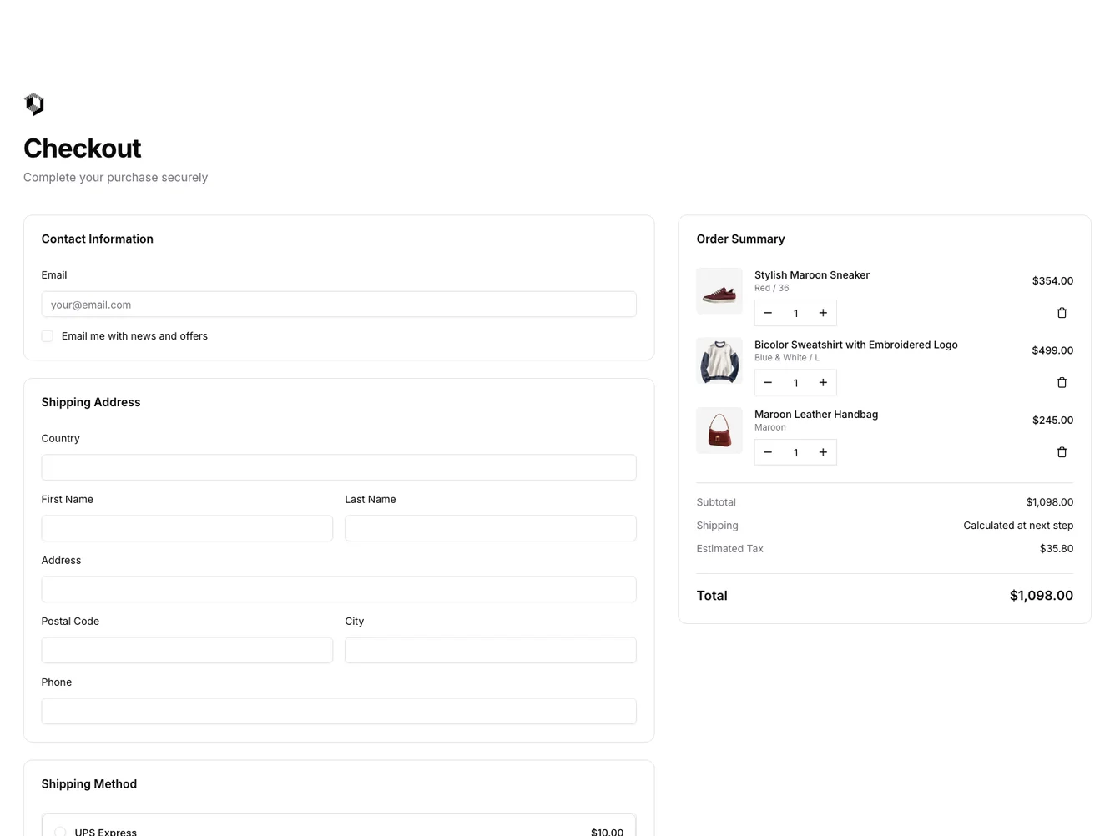Remove the Bicolor Sweatshirt with trash icon
Image resolution: width=1115 pixels, height=836 pixels.
1062,383
